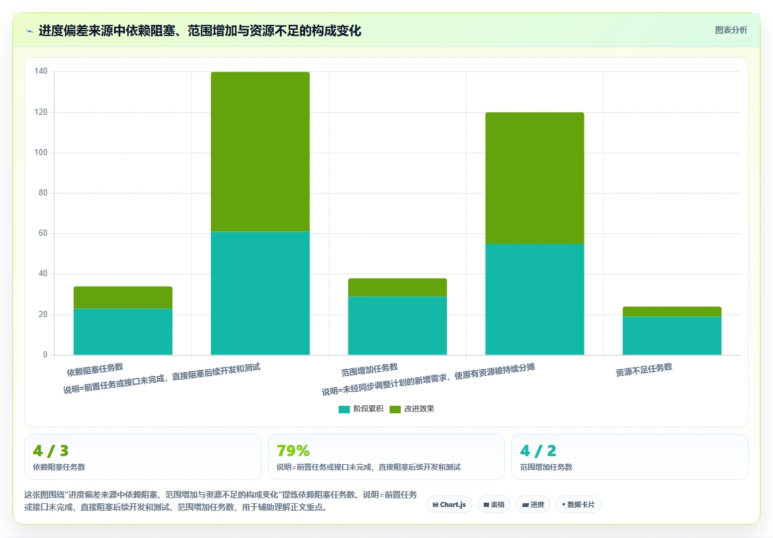This screenshot has width=773, height=538.
Task: Click the 范围增加任务数 x-axis label
Action: coord(369,370)
